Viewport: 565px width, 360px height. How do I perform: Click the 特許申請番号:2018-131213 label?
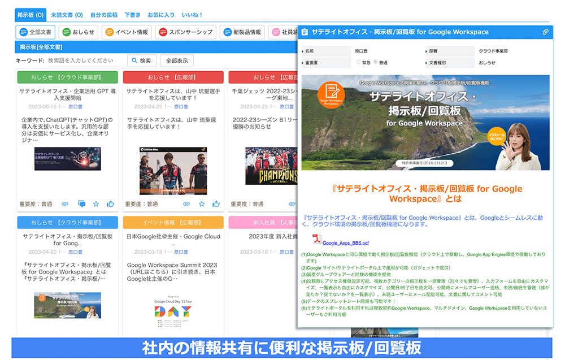(424, 163)
